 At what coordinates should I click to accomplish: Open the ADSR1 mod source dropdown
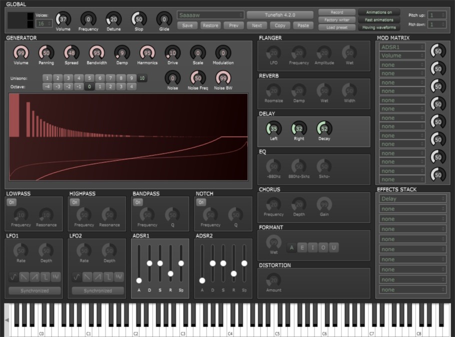click(x=402, y=47)
